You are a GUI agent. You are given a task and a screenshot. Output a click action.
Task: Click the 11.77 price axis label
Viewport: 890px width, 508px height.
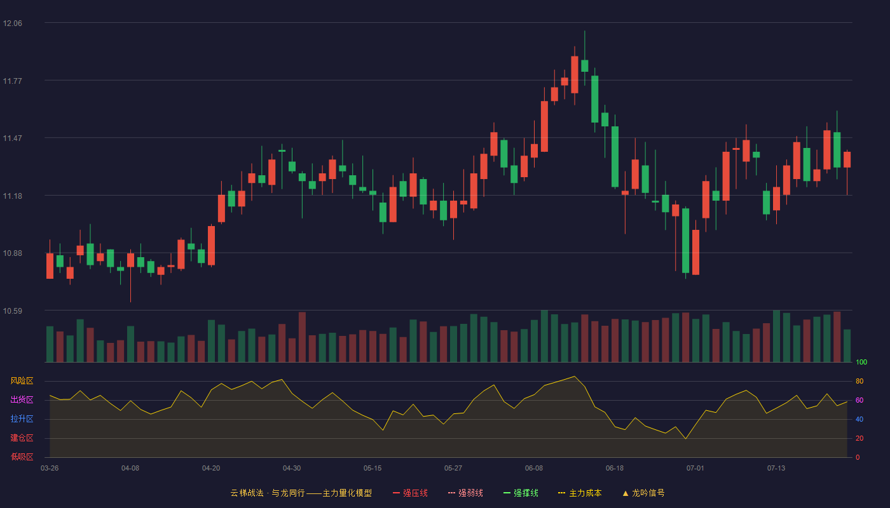click(13, 81)
